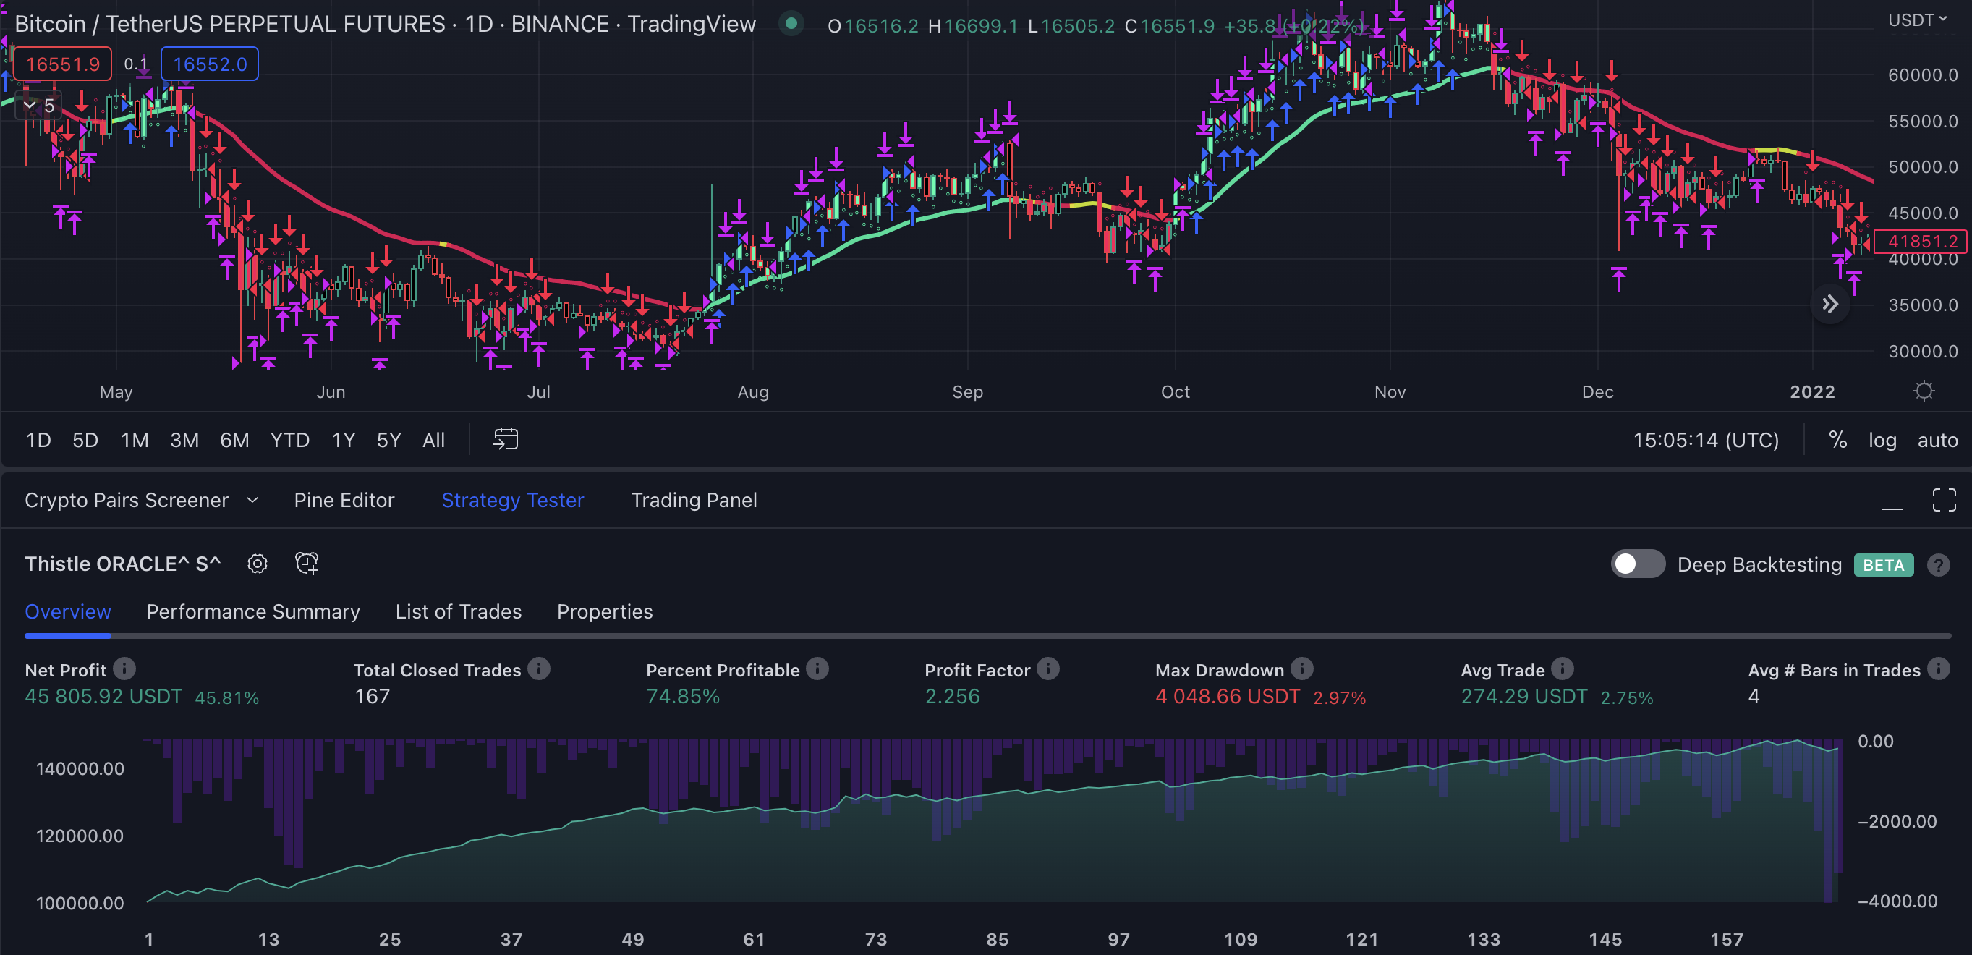Set range to 5D
This screenshot has height=955, width=1972.
(x=85, y=440)
